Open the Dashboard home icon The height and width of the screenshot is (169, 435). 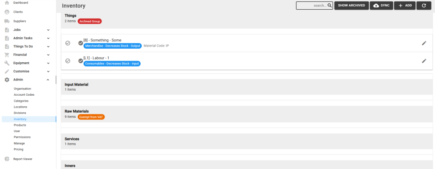7,3
